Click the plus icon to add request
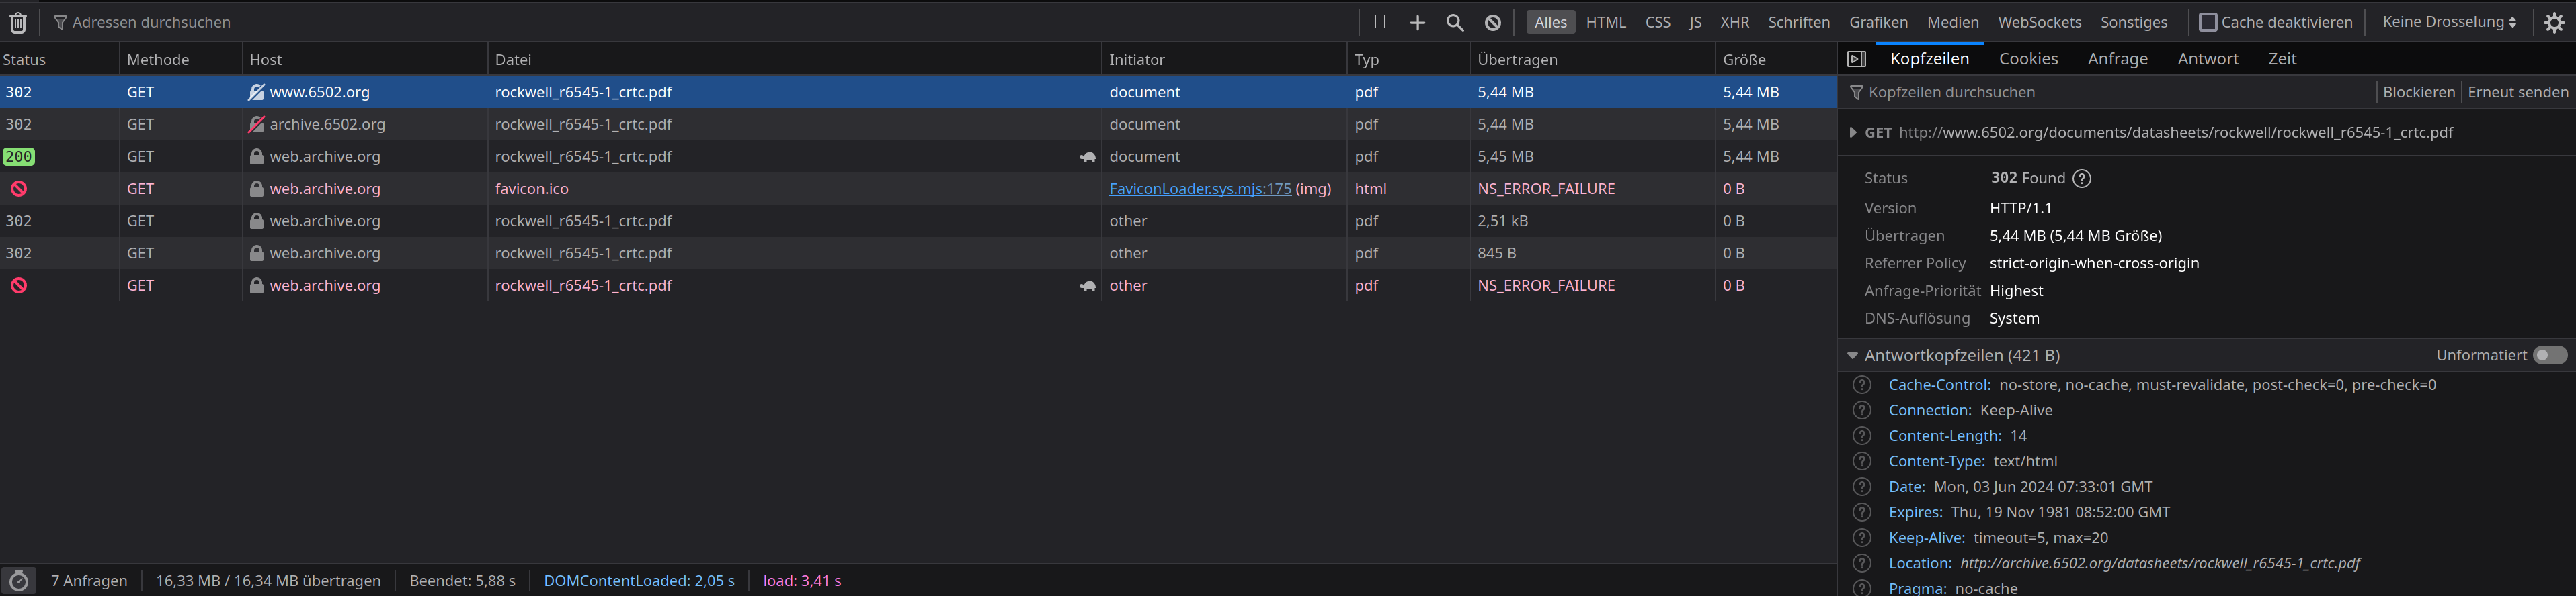Screen dimensions: 2576x596 1417,22
